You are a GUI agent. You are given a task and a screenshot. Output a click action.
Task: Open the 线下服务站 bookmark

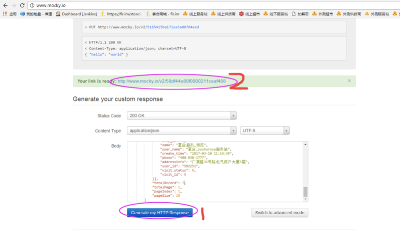pos(276,14)
